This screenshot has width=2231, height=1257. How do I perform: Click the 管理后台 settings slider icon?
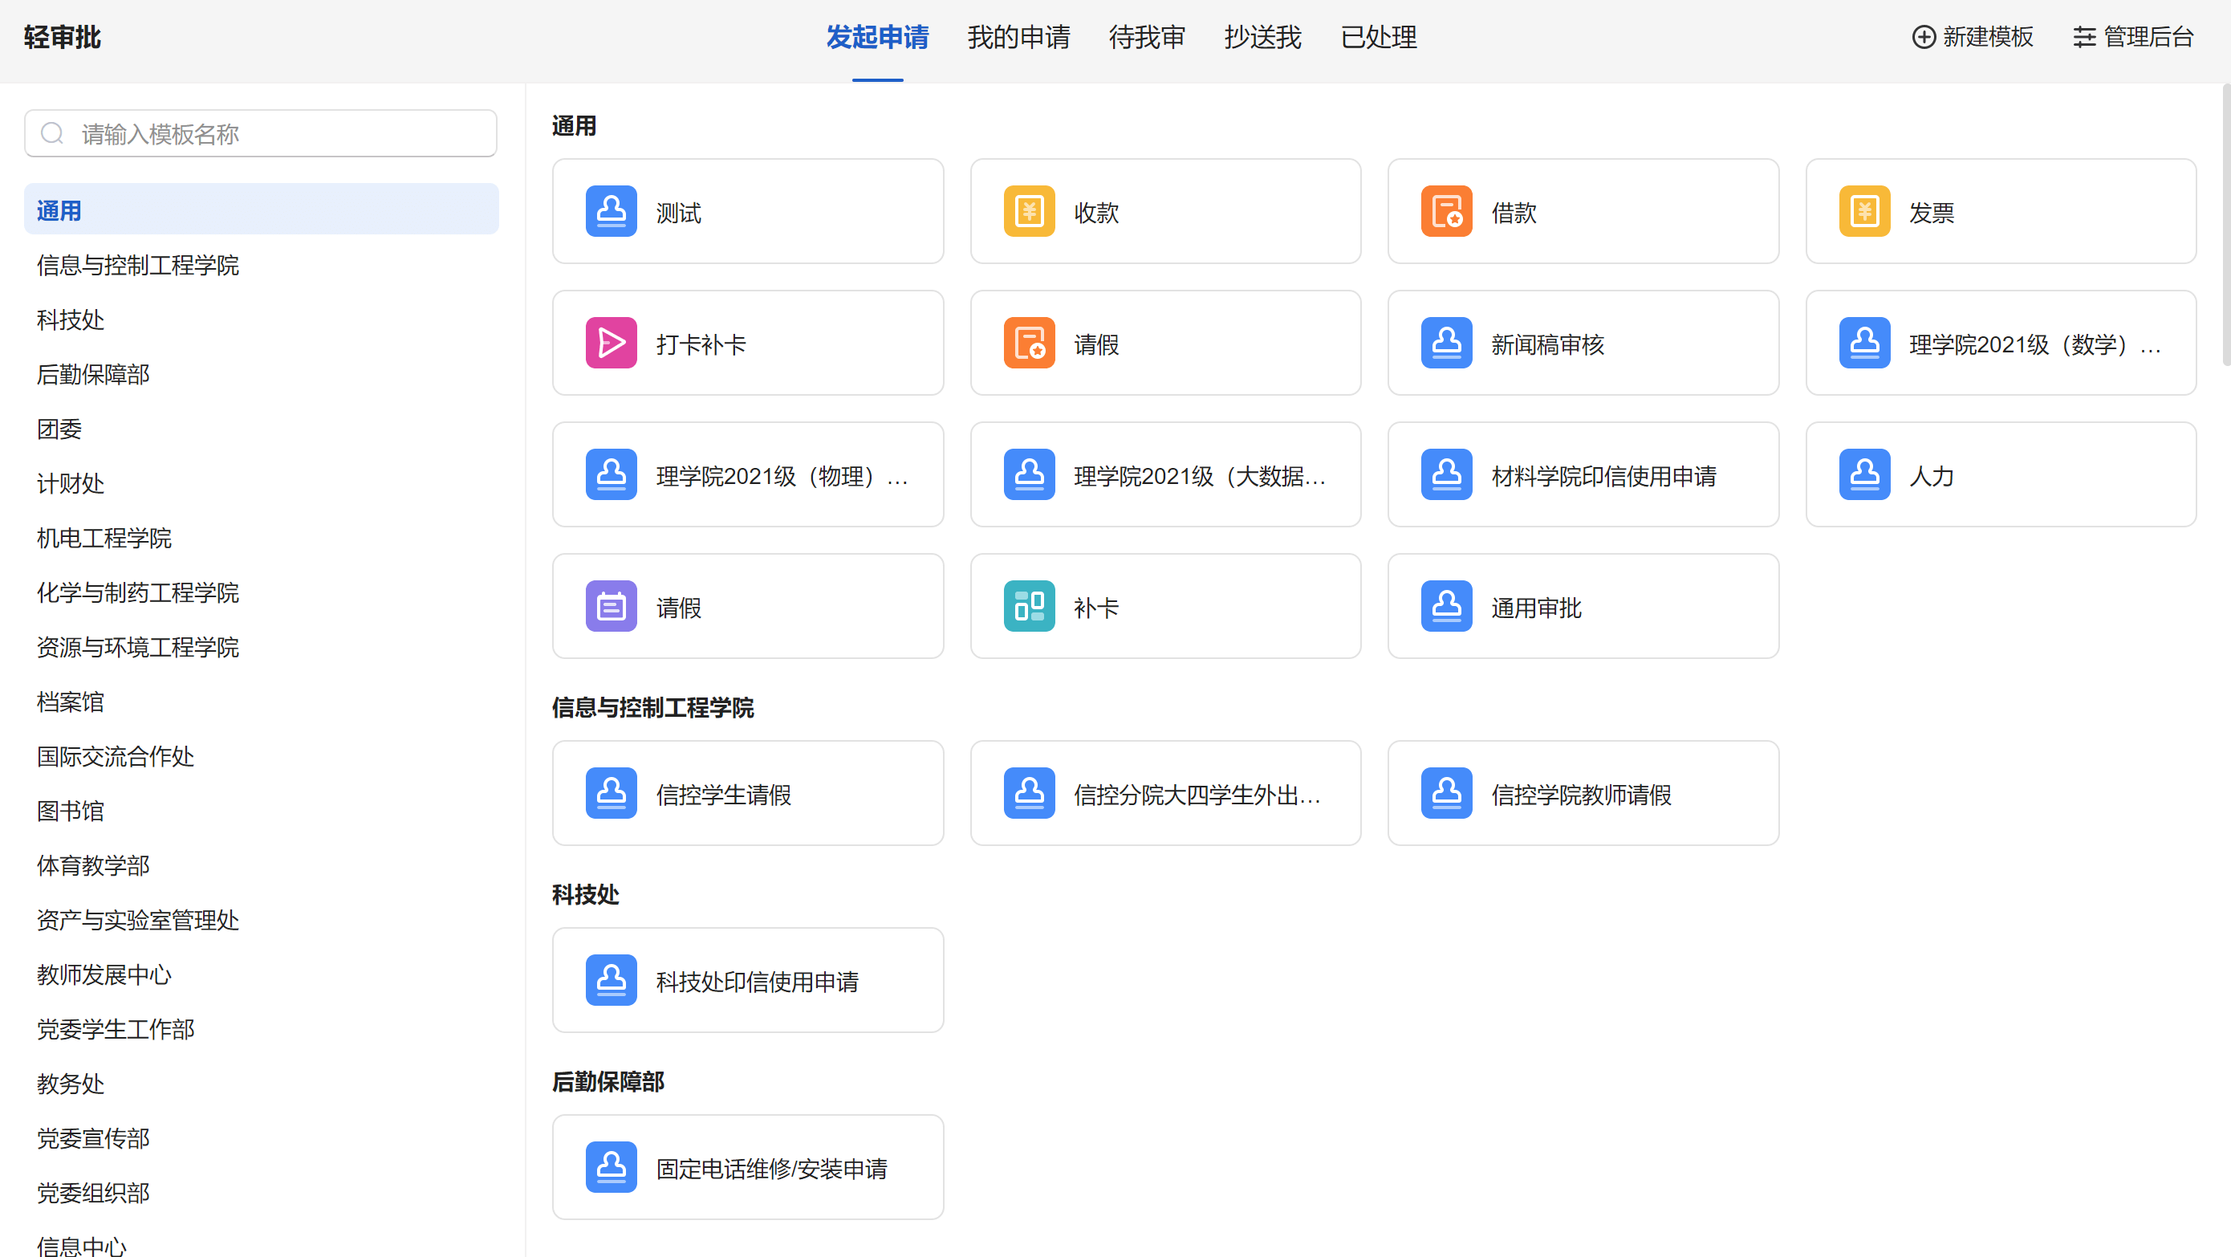pyautogui.click(x=2084, y=37)
